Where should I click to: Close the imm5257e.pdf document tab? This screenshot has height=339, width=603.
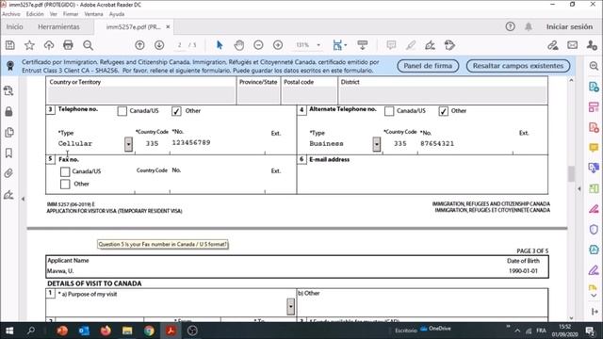(x=168, y=27)
